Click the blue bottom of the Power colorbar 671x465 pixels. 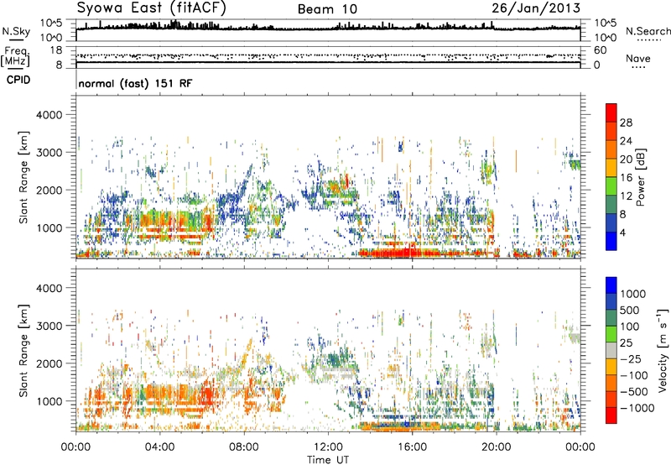pyautogui.click(x=611, y=241)
